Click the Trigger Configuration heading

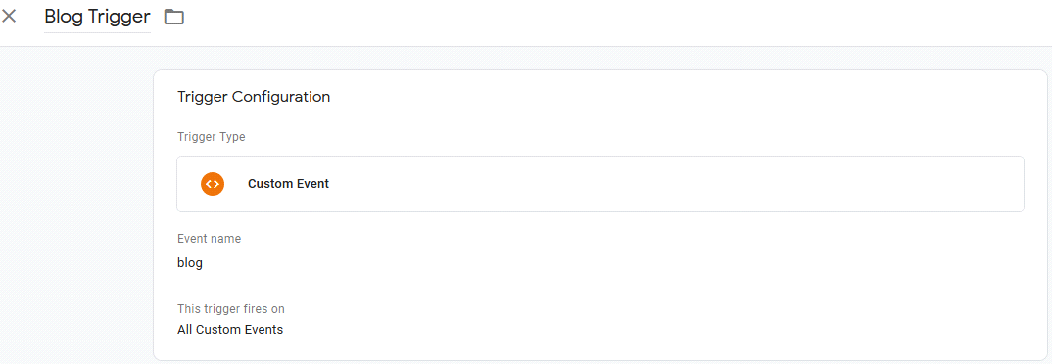[x=254, y=97]
